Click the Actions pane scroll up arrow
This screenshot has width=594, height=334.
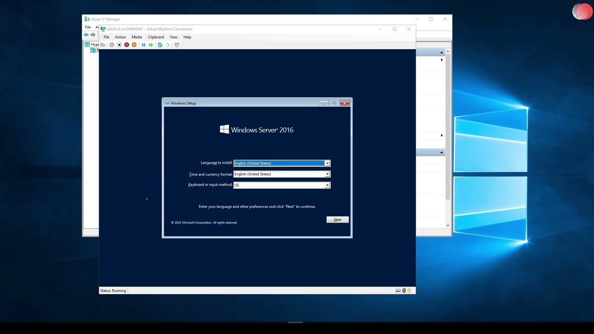448,51
